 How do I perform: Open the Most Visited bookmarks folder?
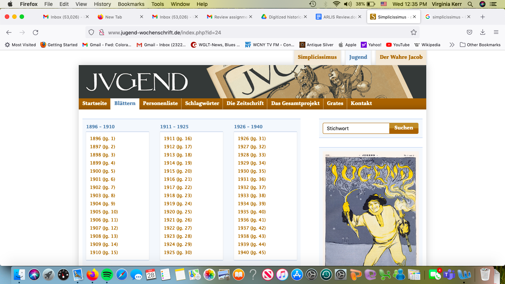pos(20,45)
